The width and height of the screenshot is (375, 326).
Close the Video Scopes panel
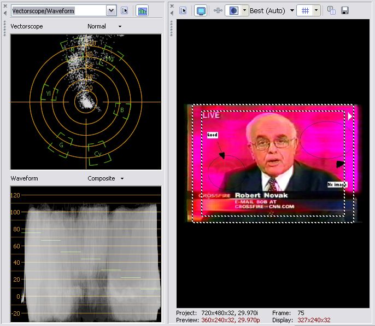5,6
